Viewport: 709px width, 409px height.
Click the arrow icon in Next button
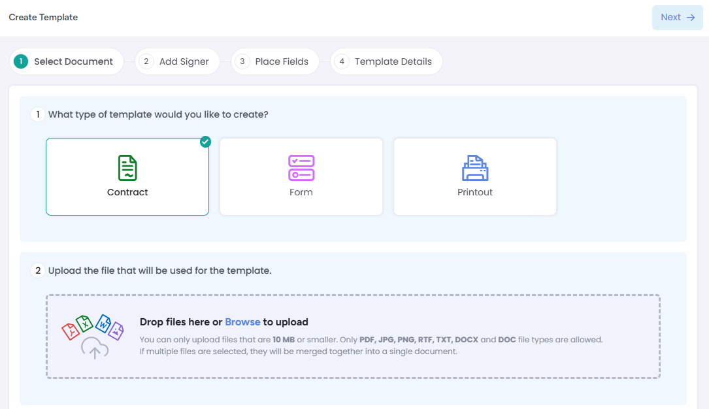[691, 18]
